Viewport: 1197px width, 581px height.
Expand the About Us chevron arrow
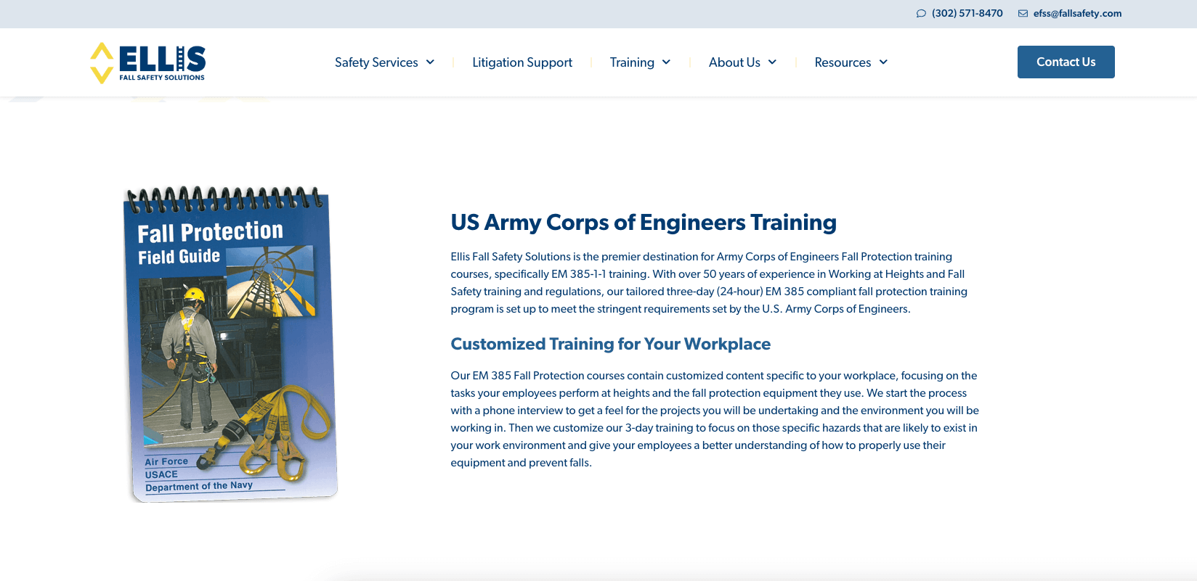pyautogui.click(x=772, y=62)
